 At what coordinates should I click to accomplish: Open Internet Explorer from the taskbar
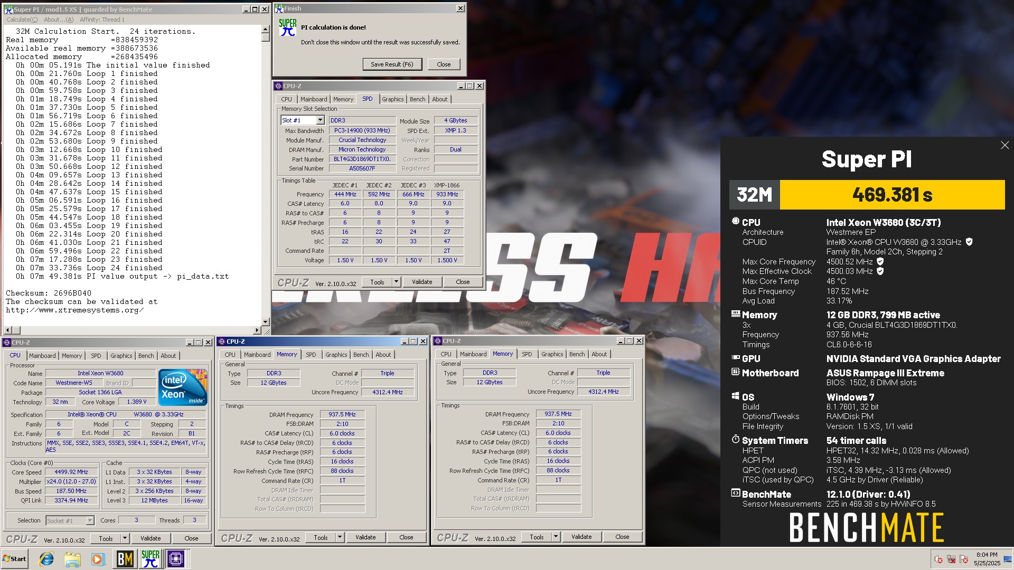tap(46, 559)
